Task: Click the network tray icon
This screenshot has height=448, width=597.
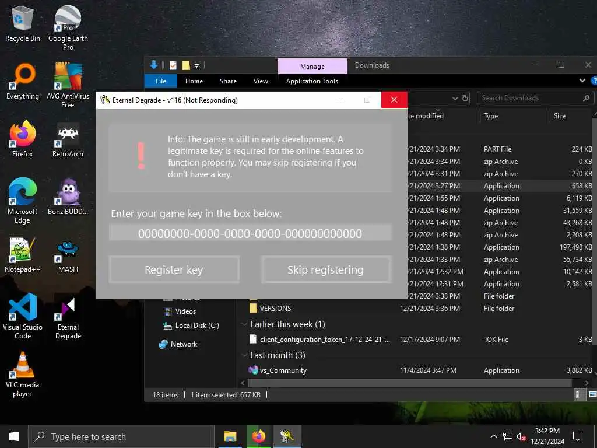Action: (508, 437)
